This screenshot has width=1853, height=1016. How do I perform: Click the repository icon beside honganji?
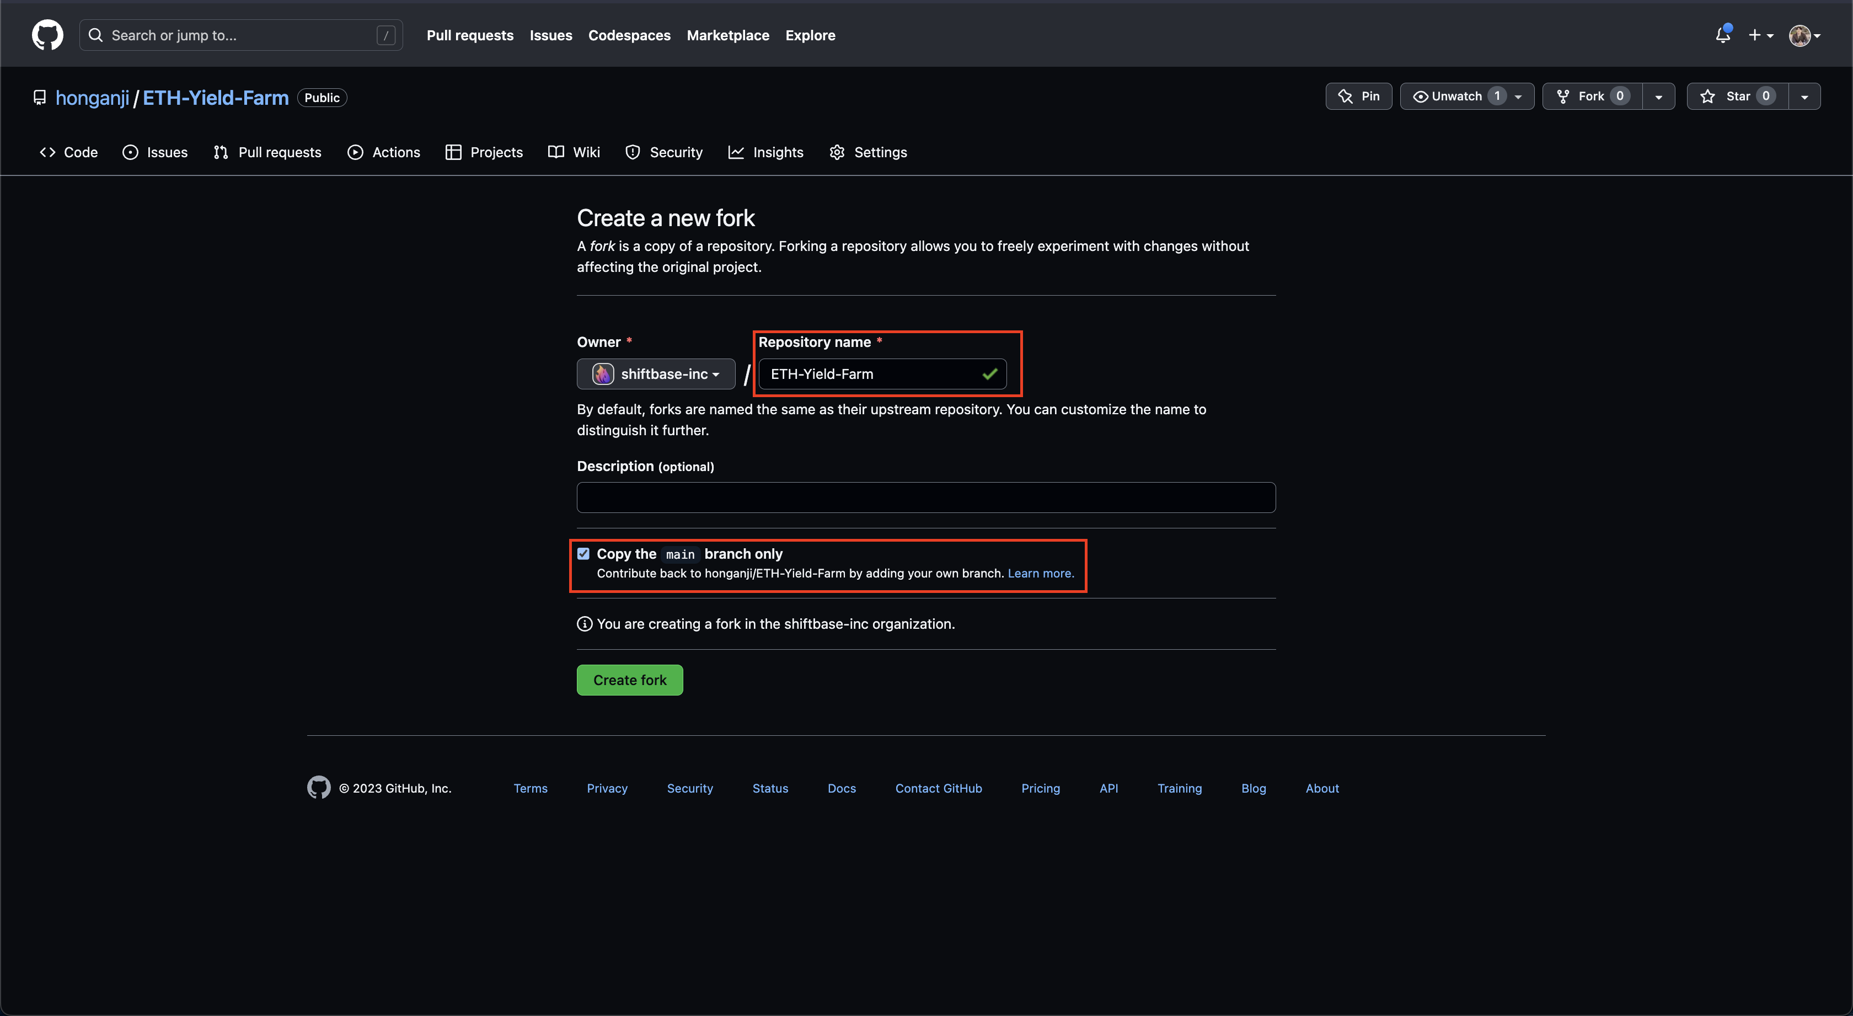point(40,97)
